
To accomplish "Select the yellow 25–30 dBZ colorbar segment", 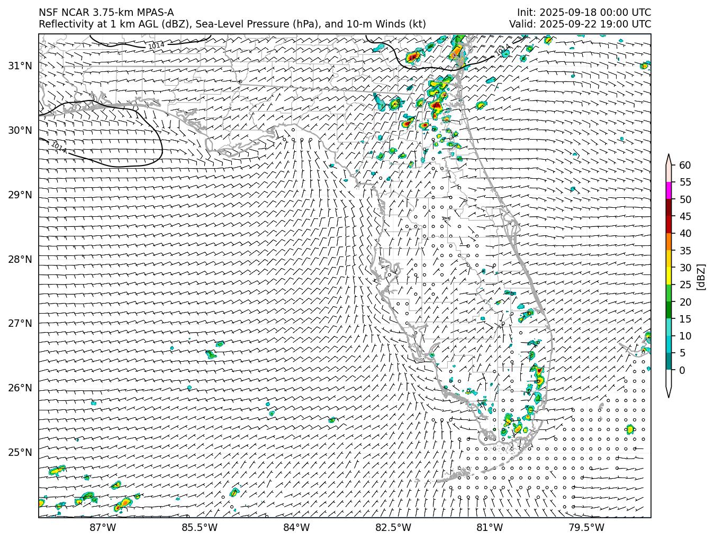I will 668,276.
